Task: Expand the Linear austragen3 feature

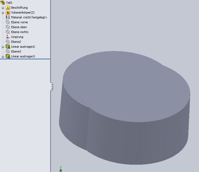Action: 3,57
